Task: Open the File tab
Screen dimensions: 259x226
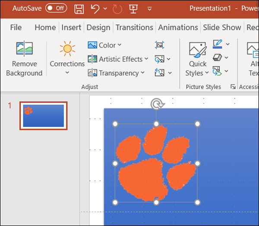Action: 16,27
